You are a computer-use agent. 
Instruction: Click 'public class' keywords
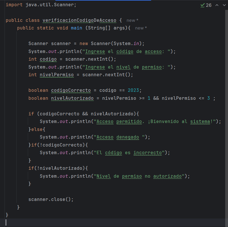[22, 20]
